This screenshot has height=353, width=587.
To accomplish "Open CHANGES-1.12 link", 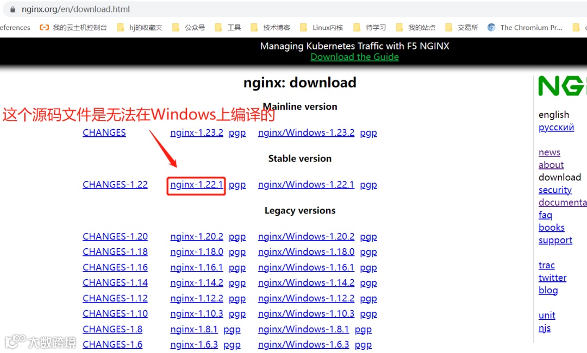I will pyautogui.click(x=115, y=298).
